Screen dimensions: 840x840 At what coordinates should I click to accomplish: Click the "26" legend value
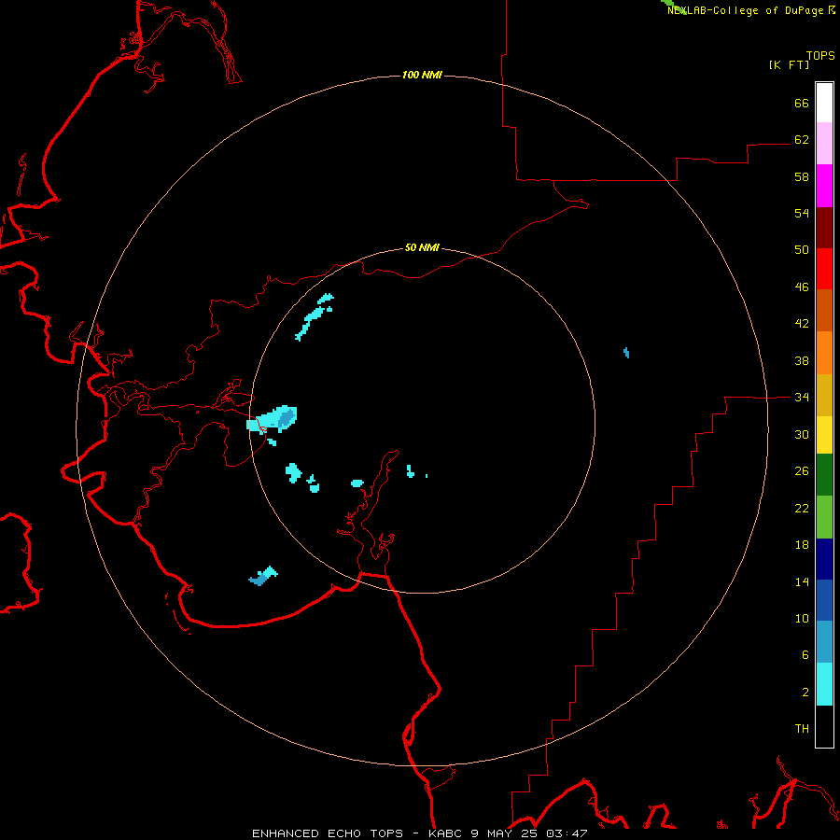coord(802,471)
